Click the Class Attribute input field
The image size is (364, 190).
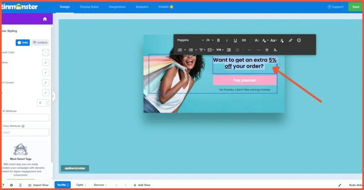coord(26,133)
